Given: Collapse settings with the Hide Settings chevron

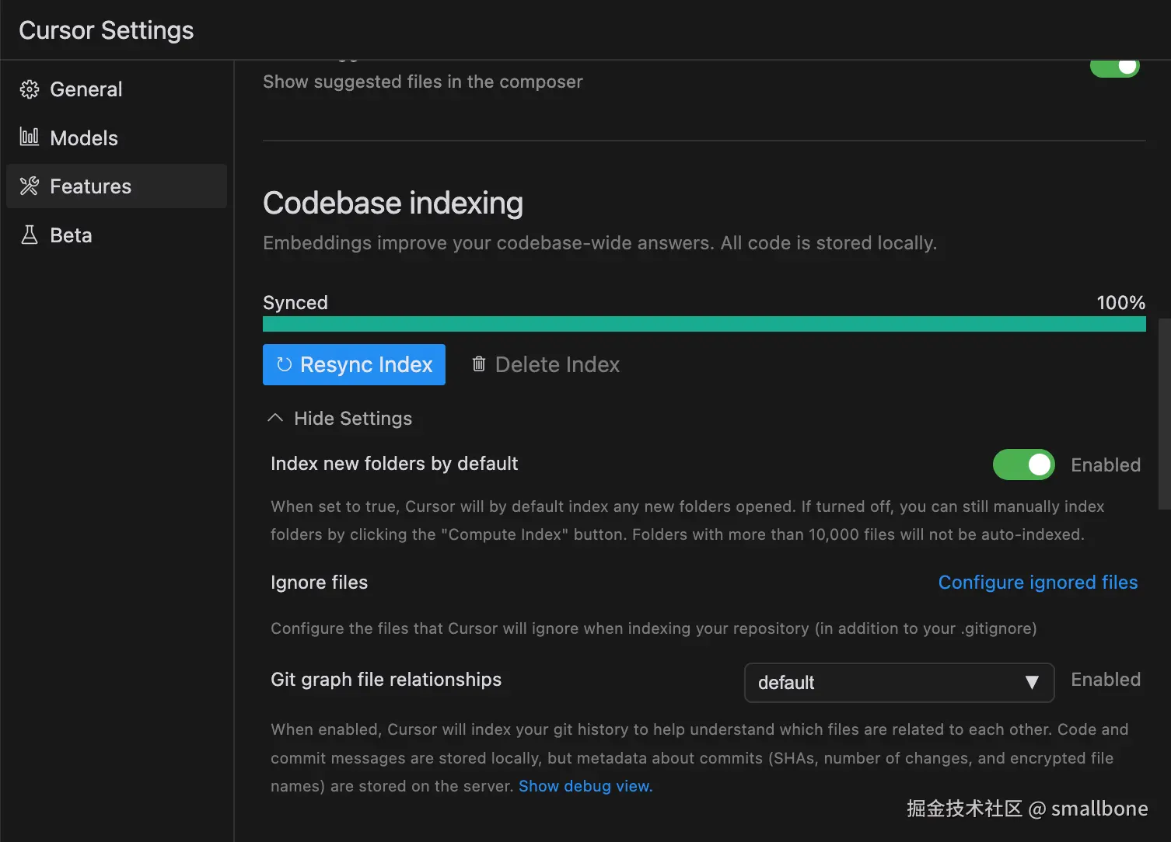Looking at the screenshot, I should (275, 418).
